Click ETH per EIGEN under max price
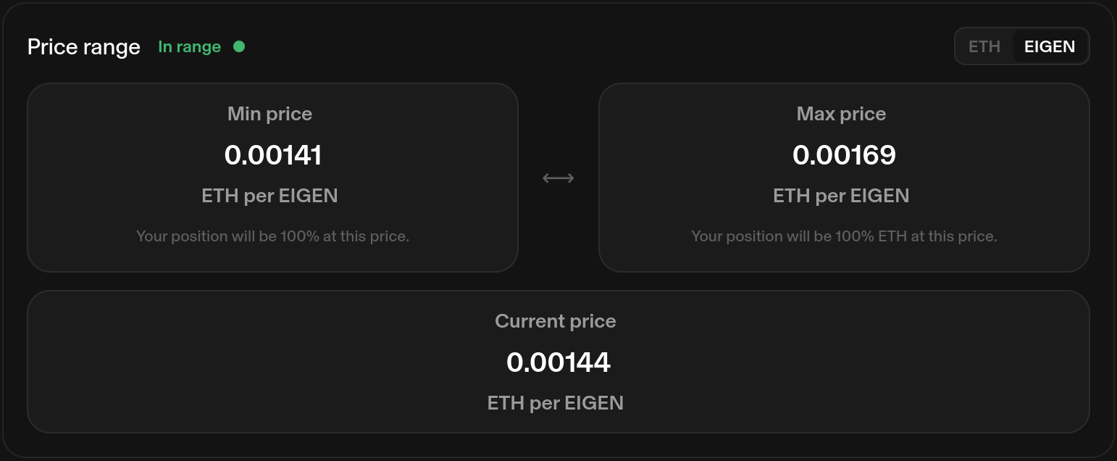The height and width of the screenshot is (461, 1117). pyautogui.click(x=841, y=196)
